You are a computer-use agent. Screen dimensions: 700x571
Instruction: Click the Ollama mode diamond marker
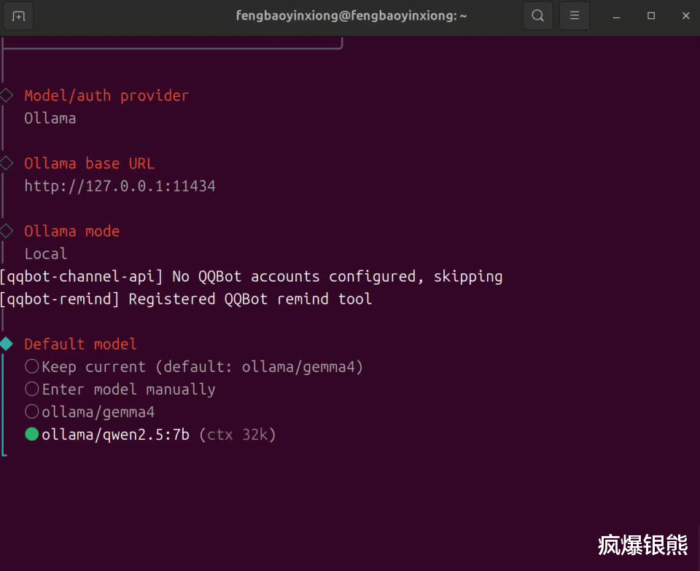pyautogui.click(x=7, y=231)
